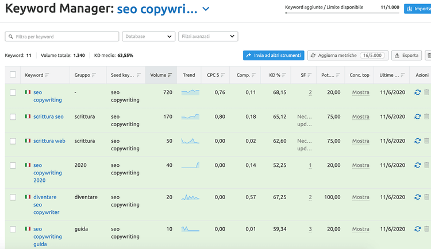
Task: Sort by Gruppo column icon
Action: tap(94, 75)
